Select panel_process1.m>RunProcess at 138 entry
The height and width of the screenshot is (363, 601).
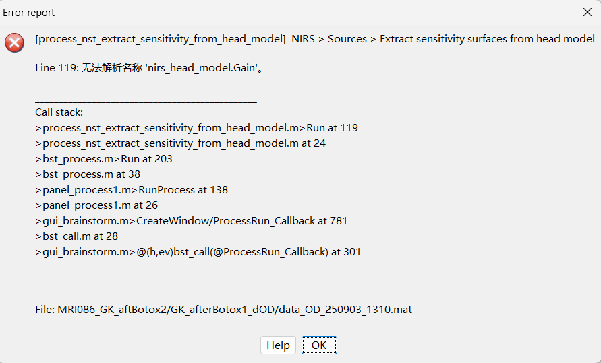coord(132,190)
